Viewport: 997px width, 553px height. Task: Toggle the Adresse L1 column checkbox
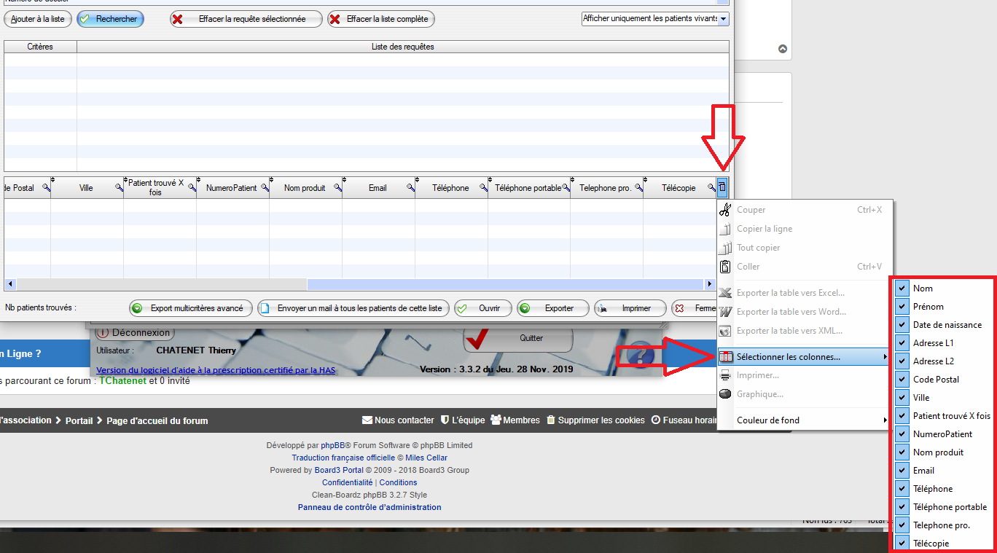pos(902,343)
